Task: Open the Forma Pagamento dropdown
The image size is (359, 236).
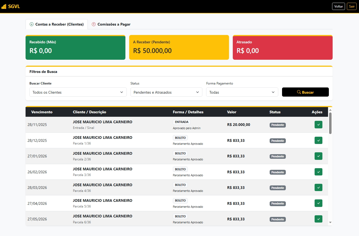Action: coord(242,92)
